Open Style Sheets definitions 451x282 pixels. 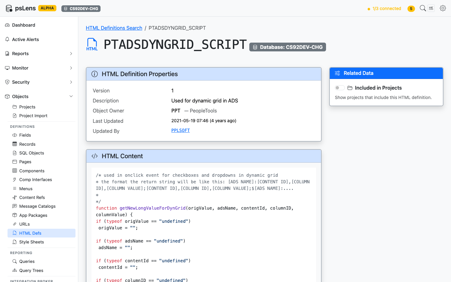coord(41,242)
